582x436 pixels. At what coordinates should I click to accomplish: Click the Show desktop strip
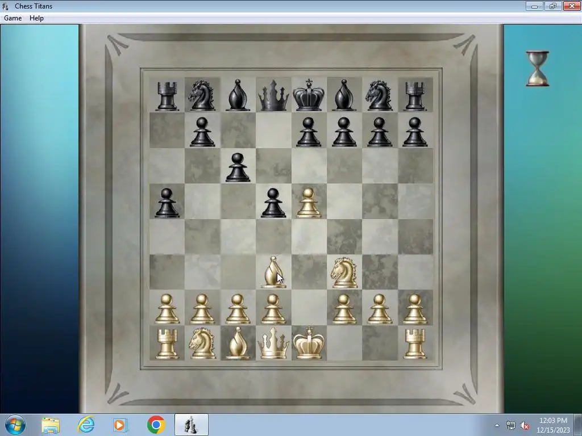coord(579,425)
